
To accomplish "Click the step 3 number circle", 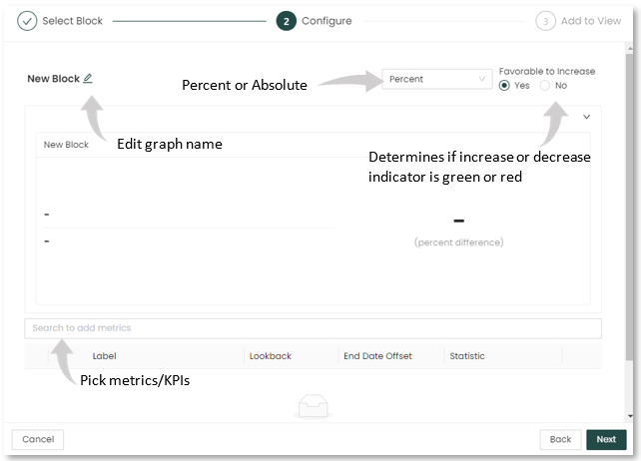I will [x=545, y=21].
